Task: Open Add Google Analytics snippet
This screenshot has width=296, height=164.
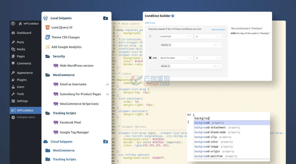Action: [x=66, y=47]
